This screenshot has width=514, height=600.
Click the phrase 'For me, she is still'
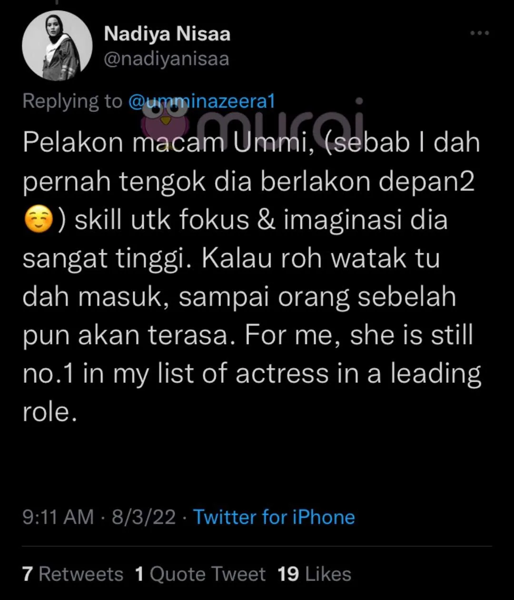click(x=359, y=336)
